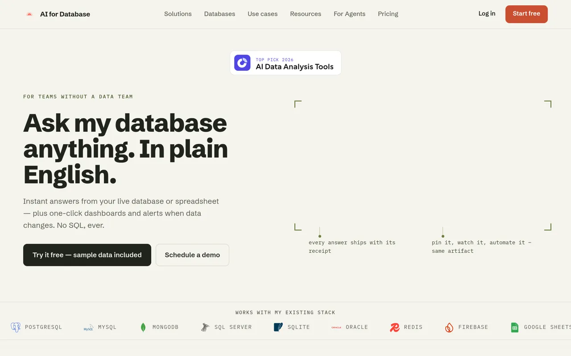Click the SQL SERVER label
The width and height of the screenshot is (571, 356).
(x=233, y=327)
